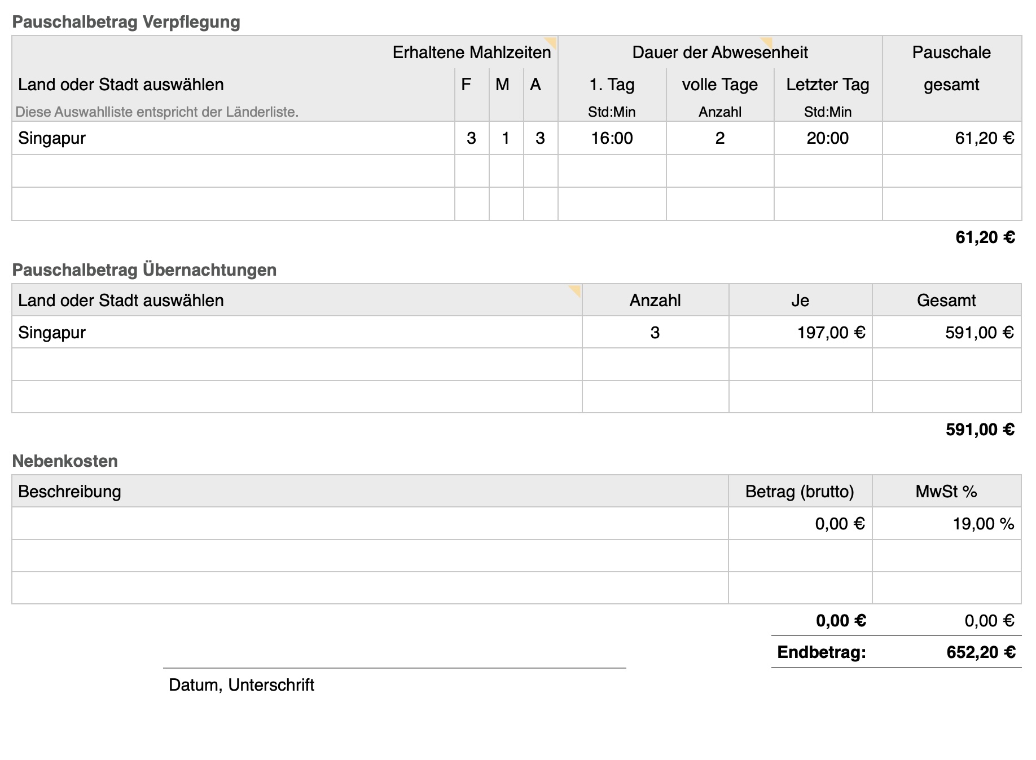Select the first Nebenkosten Betrag cell
The image size is (1036, 760).
(x=800, y=524)
